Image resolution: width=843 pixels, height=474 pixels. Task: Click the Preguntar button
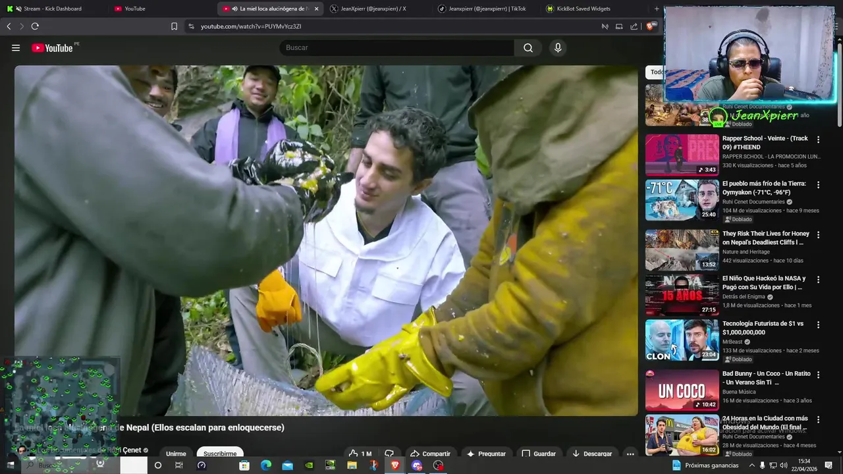pos(486,454)
